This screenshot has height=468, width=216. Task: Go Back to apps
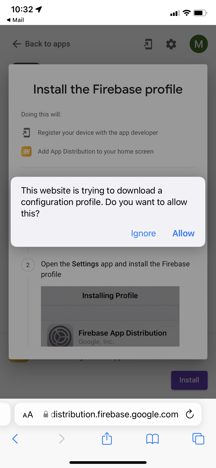pos(41,44)
